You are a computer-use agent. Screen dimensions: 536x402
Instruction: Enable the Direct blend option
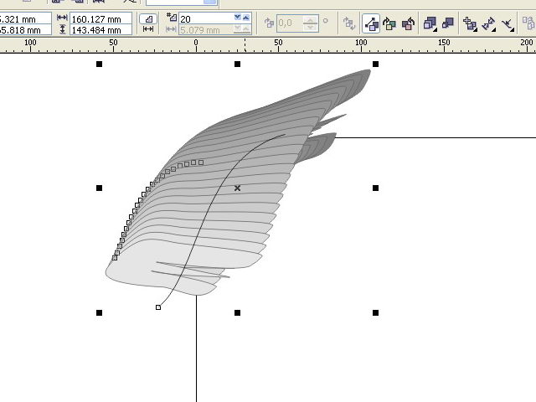pyautogui.click(x=372, y=24)
